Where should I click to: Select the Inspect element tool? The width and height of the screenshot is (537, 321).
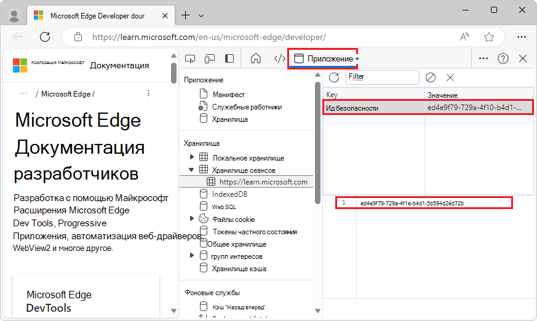pos(190,59)
